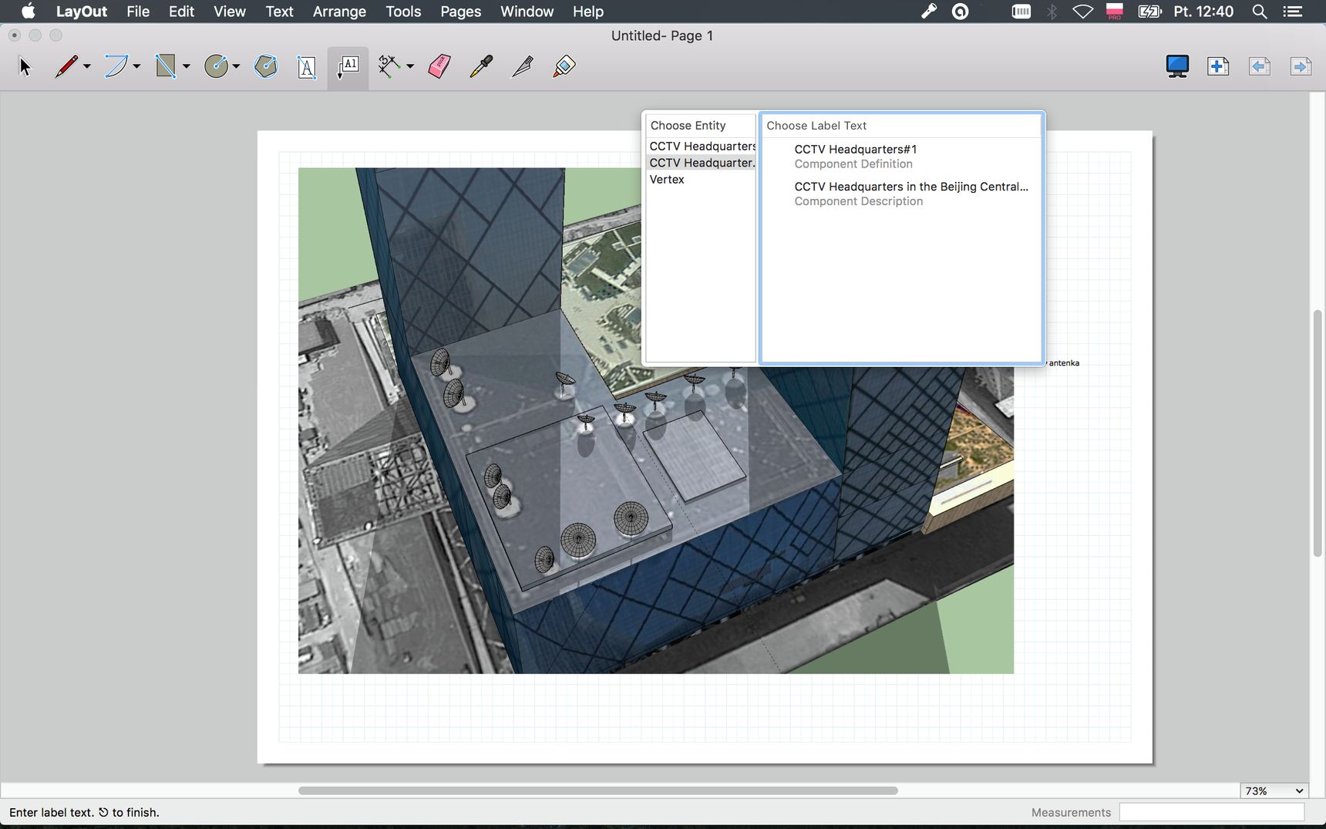The width and height of the screenshot is (1326, 829).
Task: Start presentation with monitor icon
Action: pyautogui.click(x=1177, y=67)
